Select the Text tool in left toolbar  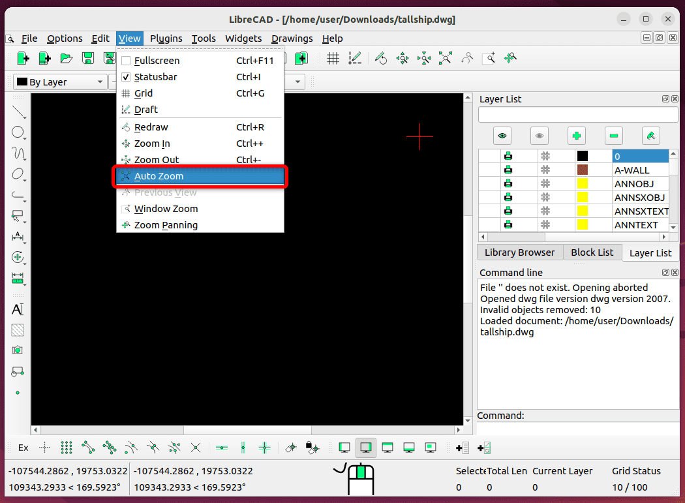18,309
